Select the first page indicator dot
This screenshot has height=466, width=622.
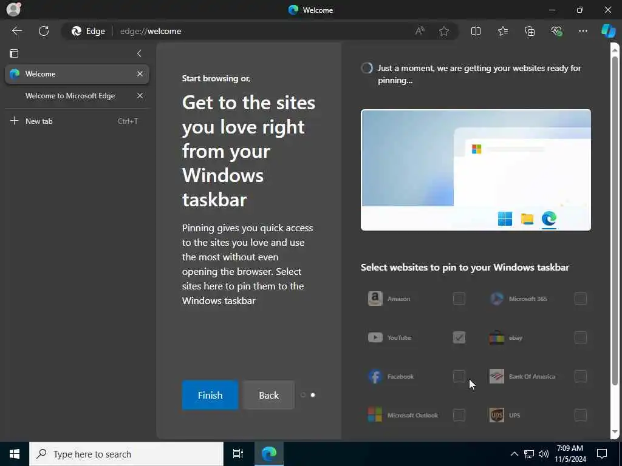303,395
